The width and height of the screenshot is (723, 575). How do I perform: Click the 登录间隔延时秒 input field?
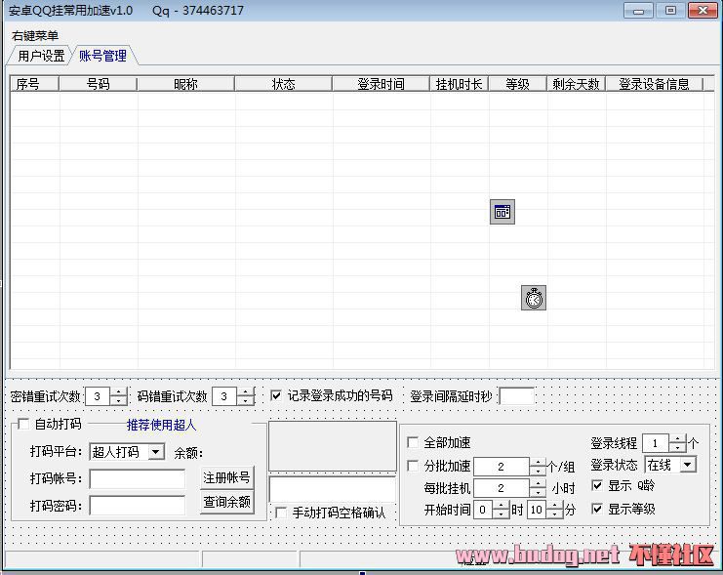point(516,396)
